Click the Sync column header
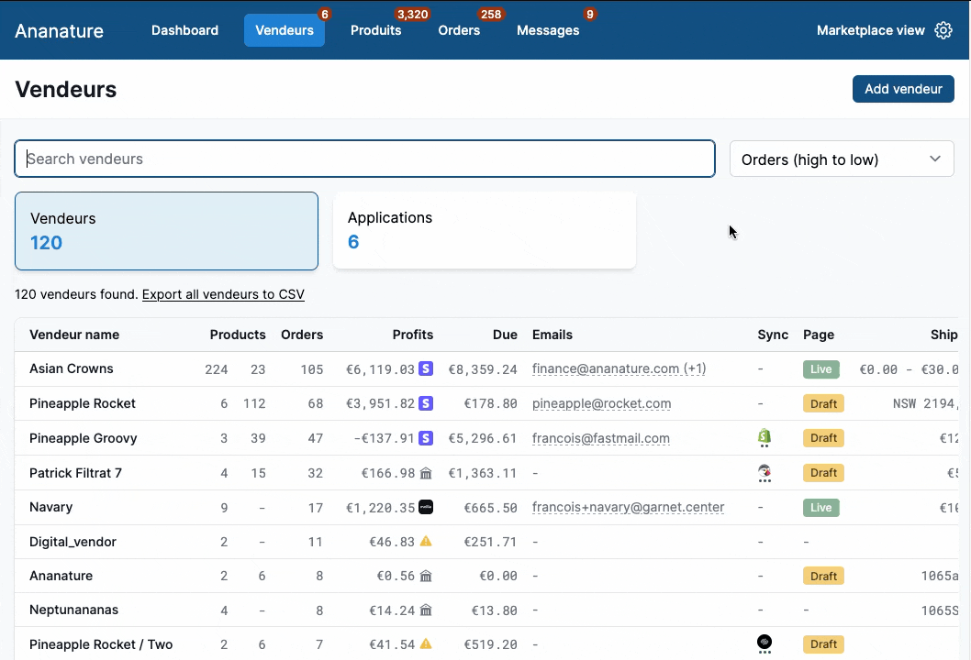Image resolution: width=971 pixels, height=660 pixels. pyautogui.click(x=773, y=335)
